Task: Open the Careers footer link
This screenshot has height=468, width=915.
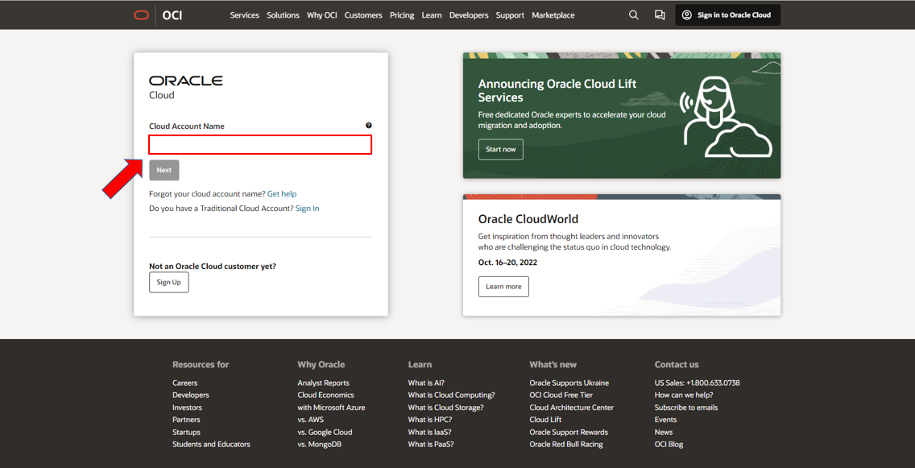Action: [x=184, y=383]
